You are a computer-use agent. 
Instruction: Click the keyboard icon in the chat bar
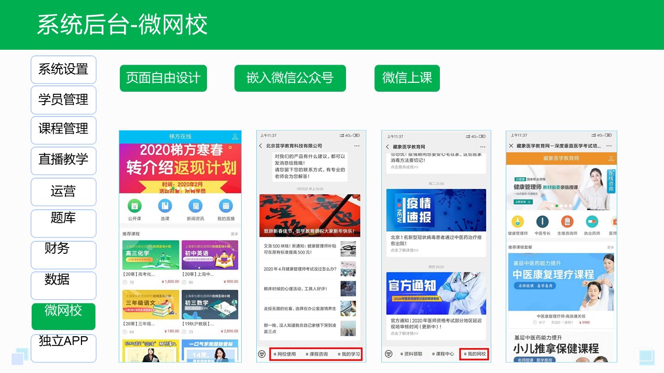pos(262,353)
